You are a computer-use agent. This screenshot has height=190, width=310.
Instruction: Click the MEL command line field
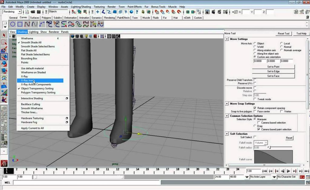(x=87, y=183)
